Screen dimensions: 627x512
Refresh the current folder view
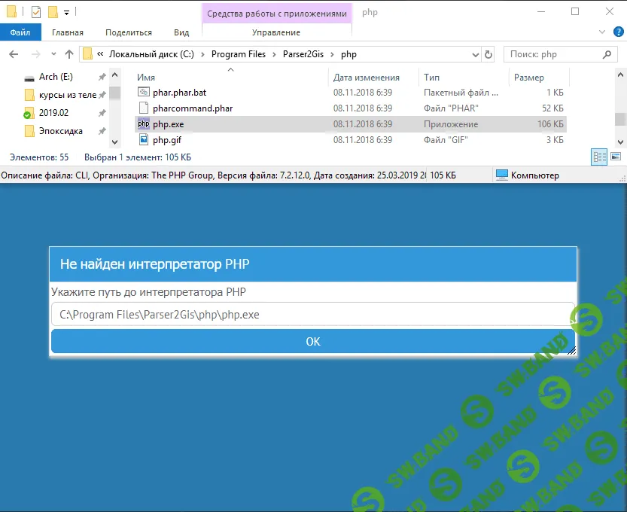(x=489, y=54)
